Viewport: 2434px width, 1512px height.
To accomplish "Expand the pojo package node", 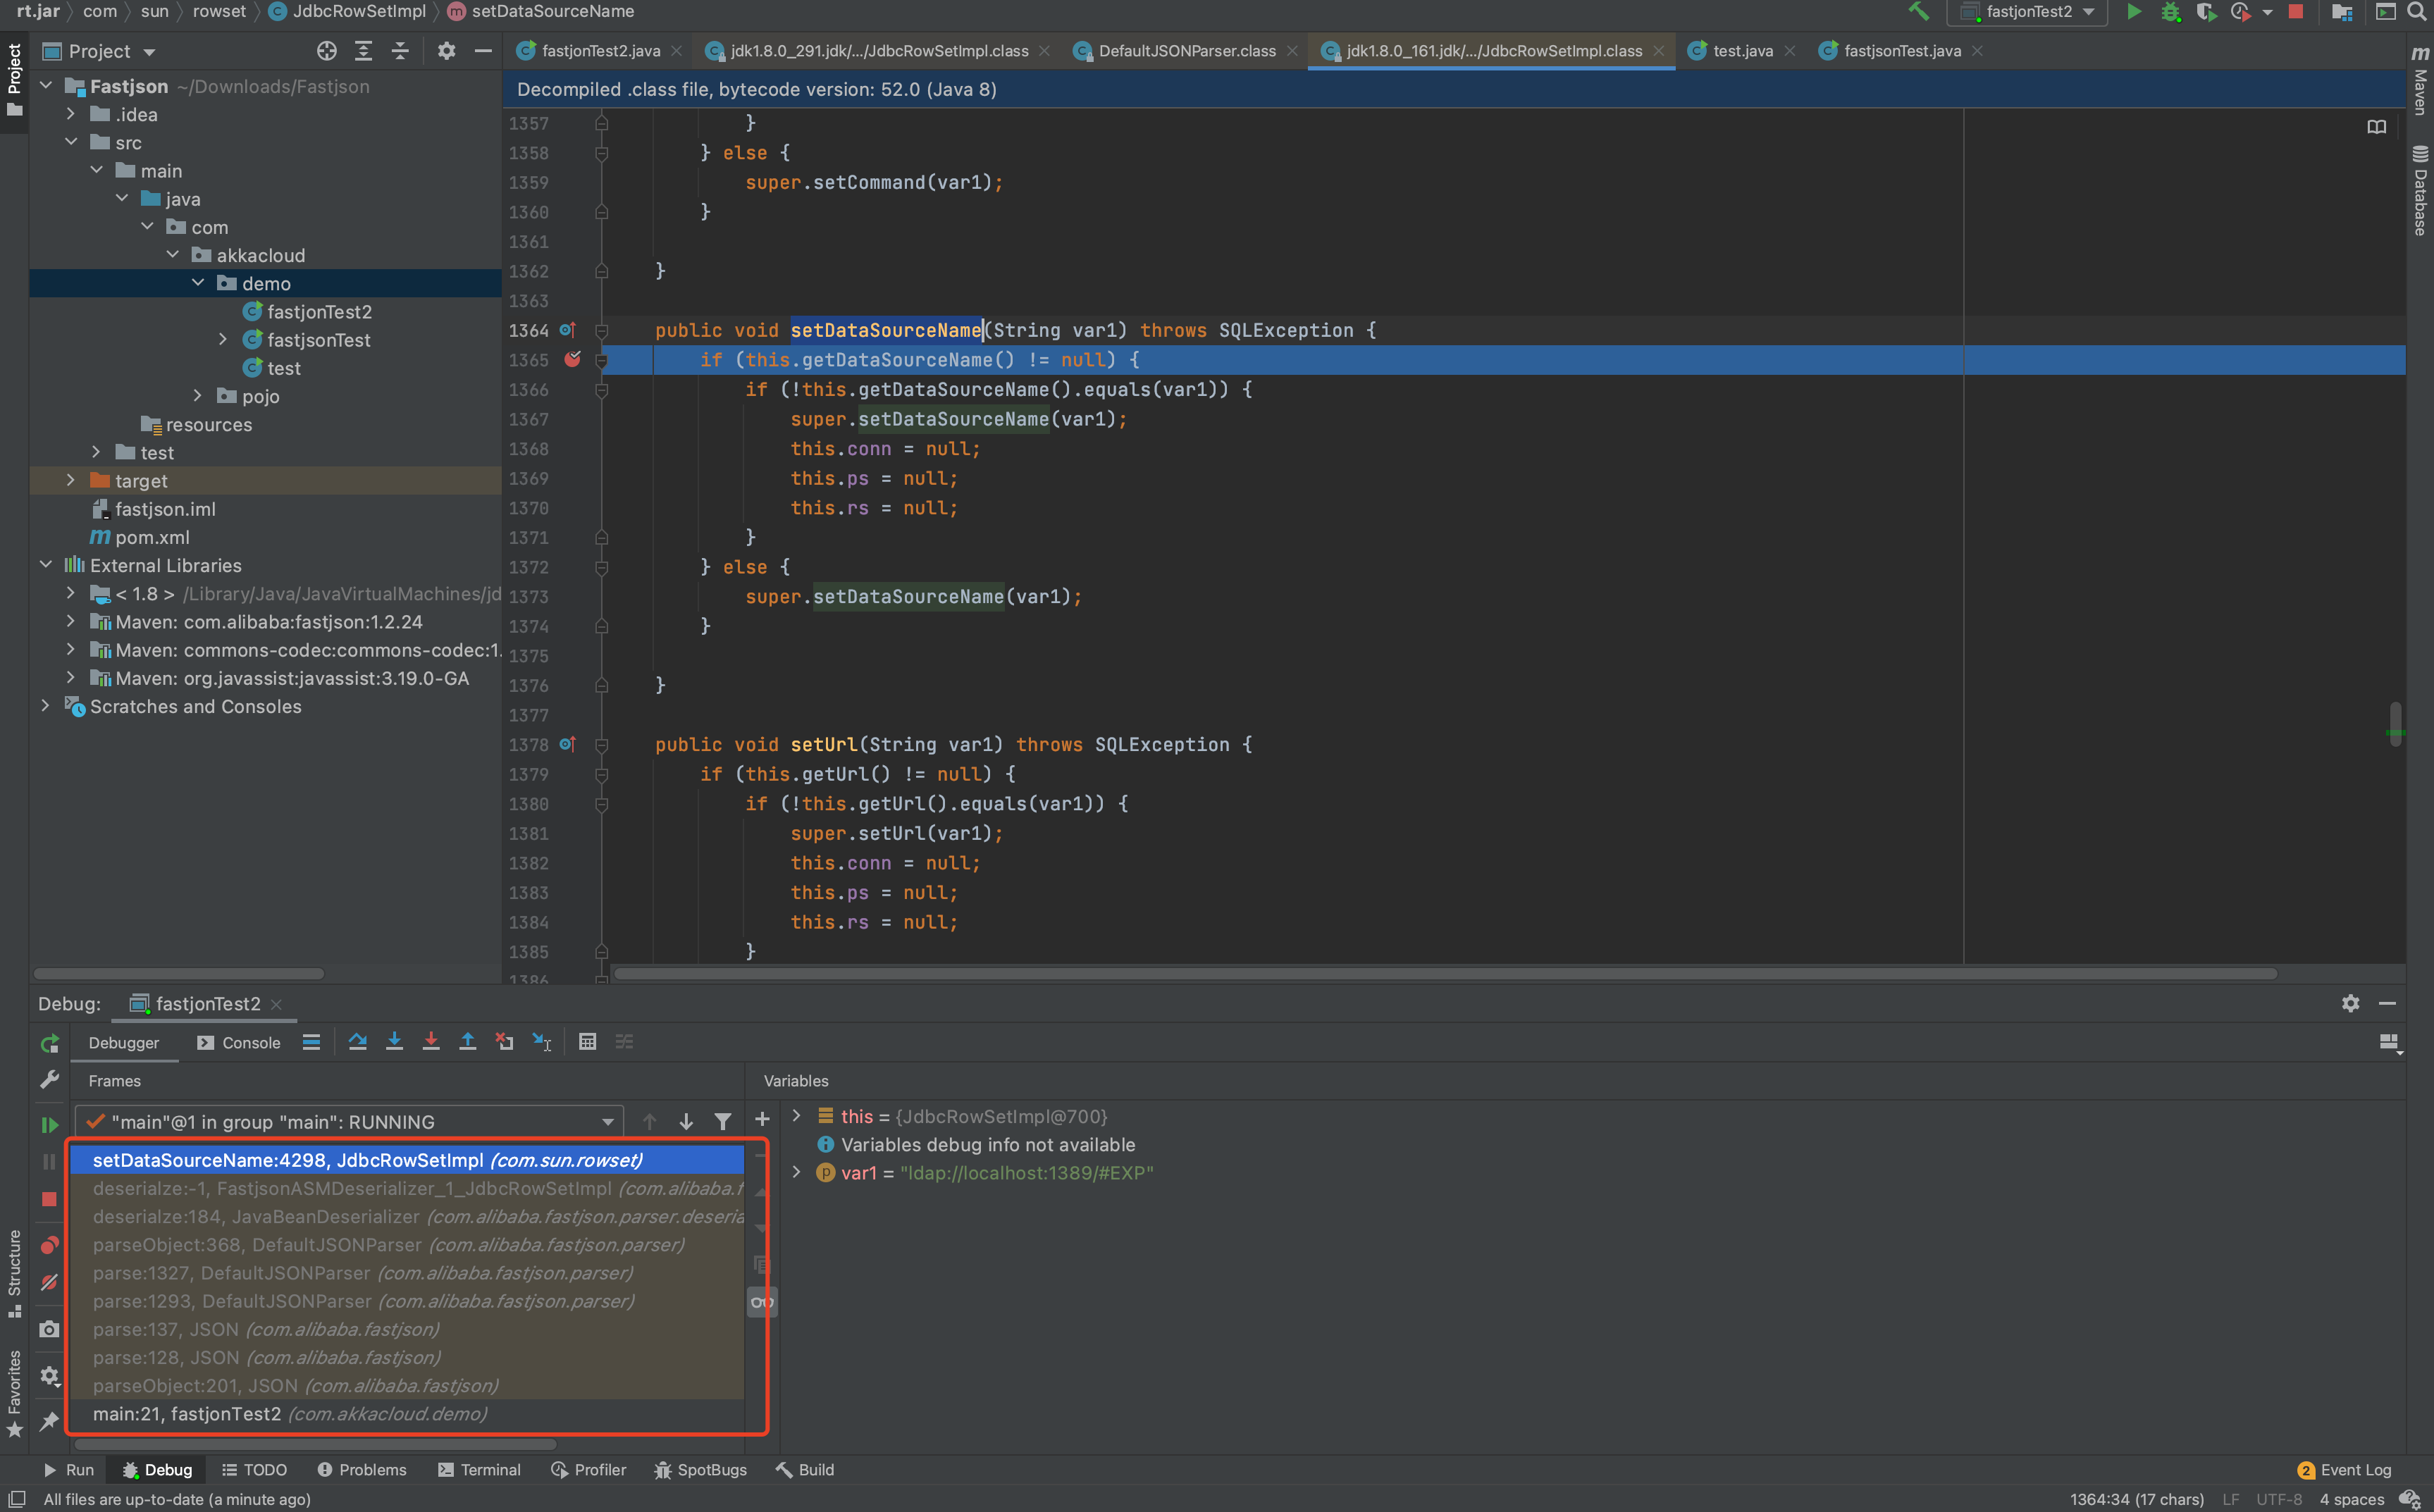I will point(198,396).
